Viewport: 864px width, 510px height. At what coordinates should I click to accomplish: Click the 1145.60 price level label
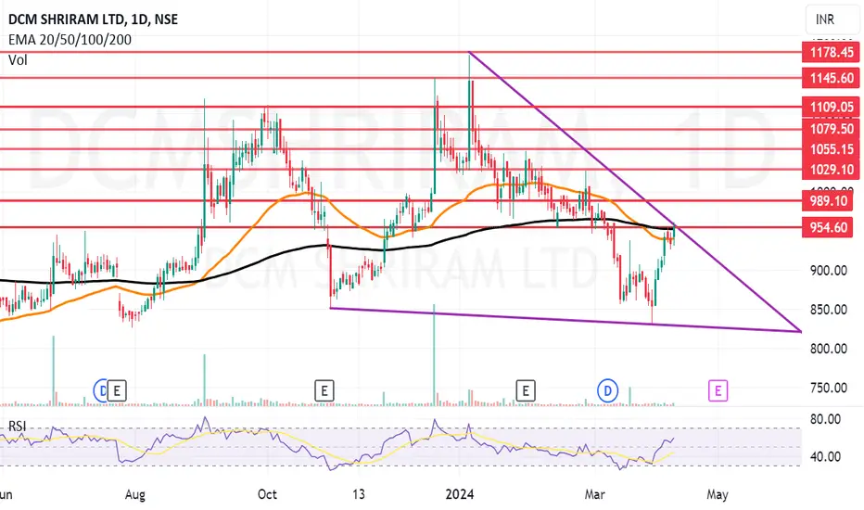click(x=831, y=78)
